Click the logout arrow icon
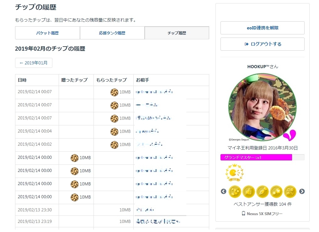Screen dimensions: 319x232 click(x=246, y=44)
